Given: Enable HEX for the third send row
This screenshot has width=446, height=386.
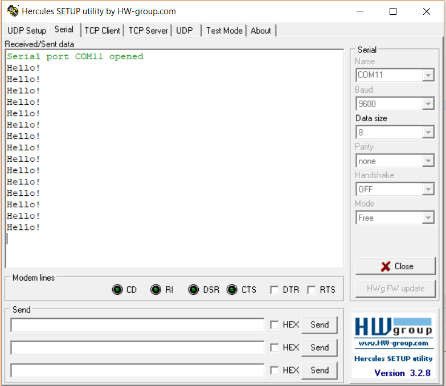Looking at the screenshot, I should 275,371.
